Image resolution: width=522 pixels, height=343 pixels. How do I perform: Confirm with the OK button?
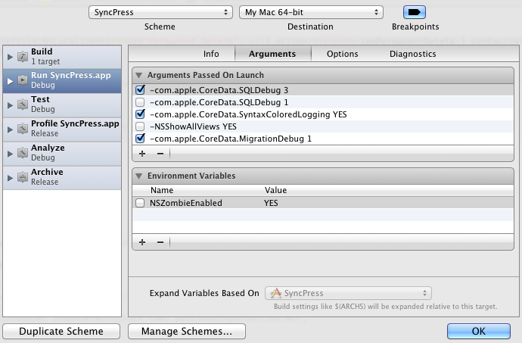(478, 331)
